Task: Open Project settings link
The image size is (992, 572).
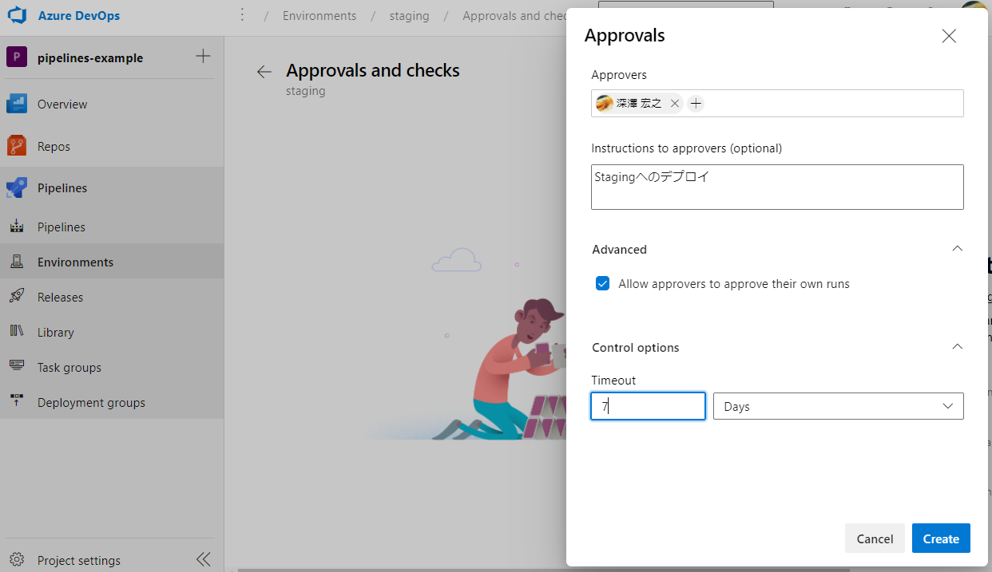Action: click(78, 560)
